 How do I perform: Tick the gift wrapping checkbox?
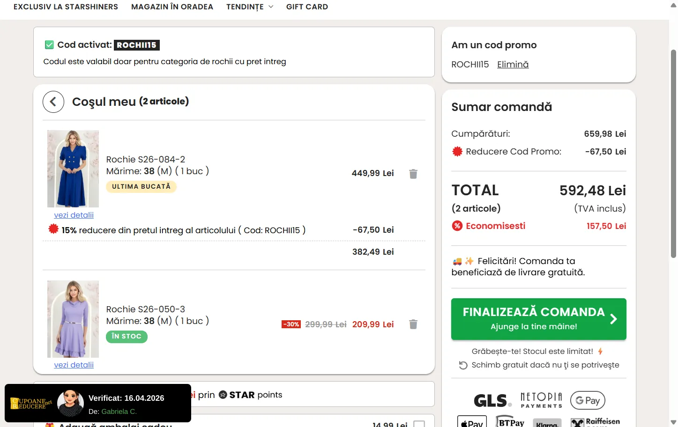pyautogui.click(x=419, y=424)
